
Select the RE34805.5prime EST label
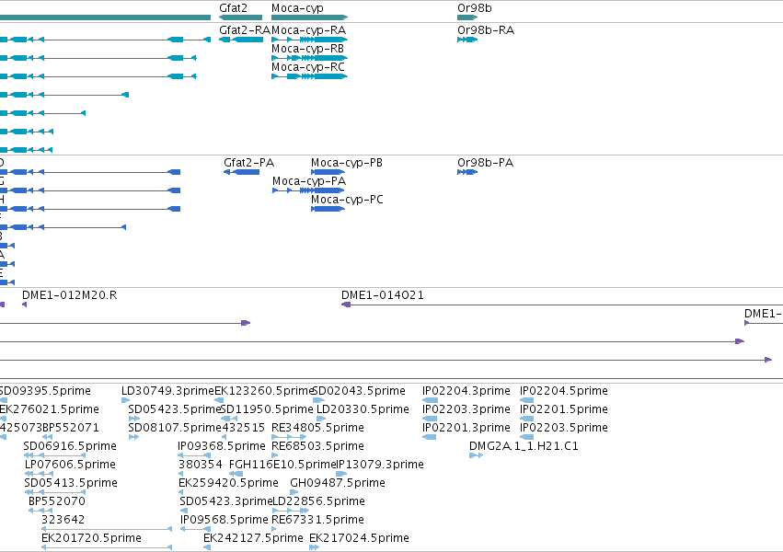tap(317, 428)
